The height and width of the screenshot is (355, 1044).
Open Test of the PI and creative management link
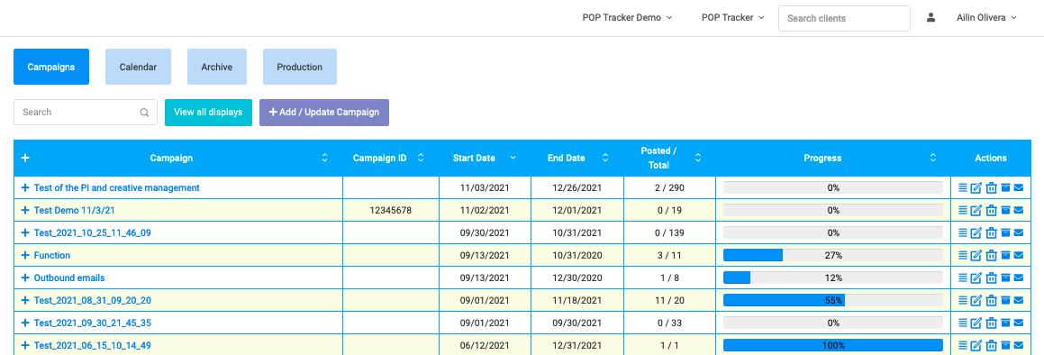point(116,188)
